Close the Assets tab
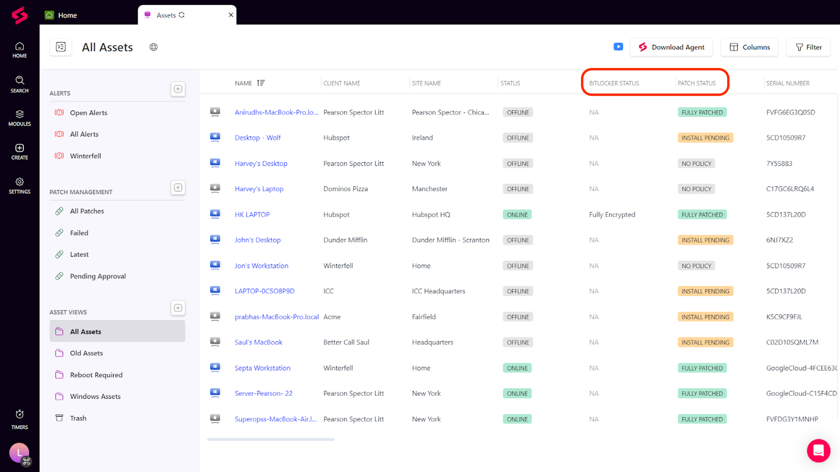This screenshot has width=840, height=472. tap(231, 15)
